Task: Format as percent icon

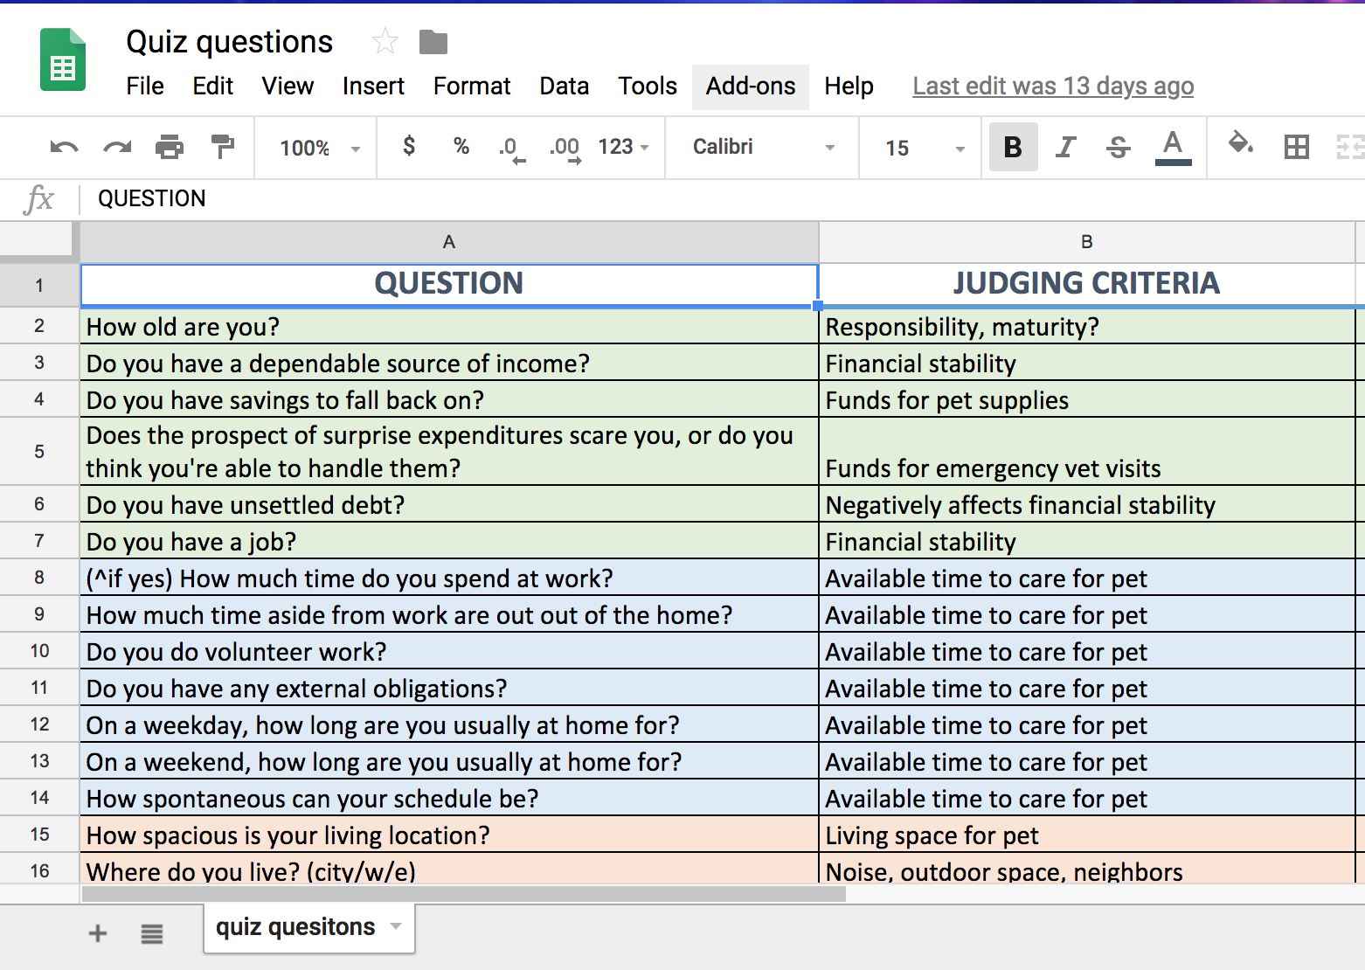Action: (x=461, y=146)
